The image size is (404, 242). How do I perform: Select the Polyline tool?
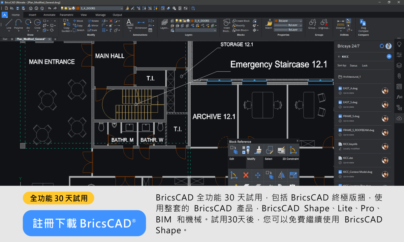[x=18, y=24]
